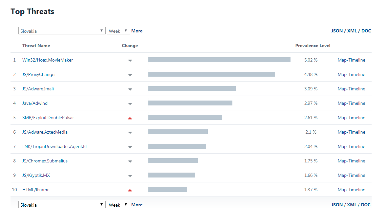Open the bottom JSON export link
388x224 pixels.
point(337,205)
